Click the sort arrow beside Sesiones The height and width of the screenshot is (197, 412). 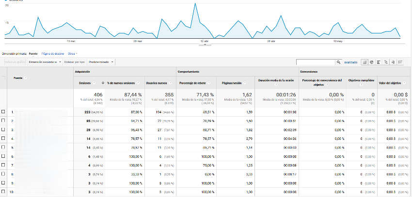(x=103, y=83)
